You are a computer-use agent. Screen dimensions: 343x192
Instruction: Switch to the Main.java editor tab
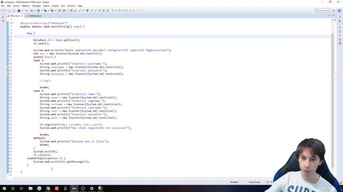(14, 16)
